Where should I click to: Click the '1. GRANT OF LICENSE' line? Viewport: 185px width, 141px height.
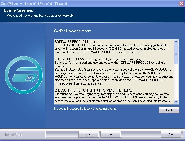(100, 59)
